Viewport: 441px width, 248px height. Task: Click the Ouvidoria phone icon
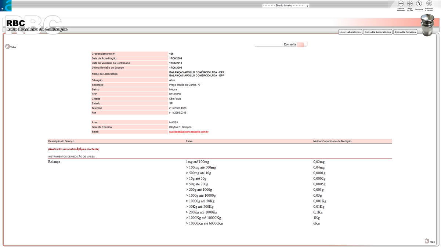pos(419,4)
